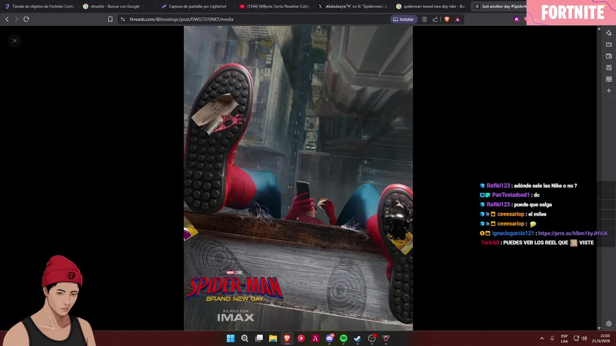The image size is (616, 346).
Task: Open the prnt.sc link in chat
Action: [x=573, y=234]
